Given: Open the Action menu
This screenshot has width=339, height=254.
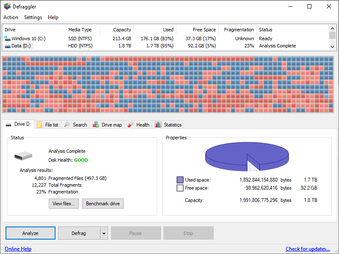Looking at the screenshot, I should coord(10,17).
